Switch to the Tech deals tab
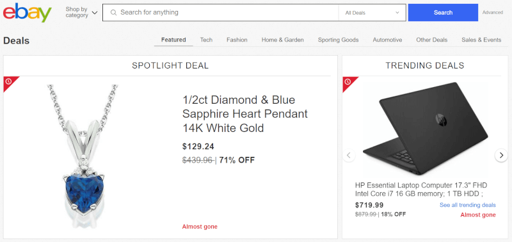Viewport: 512px width, 242px height. [206, 40]
